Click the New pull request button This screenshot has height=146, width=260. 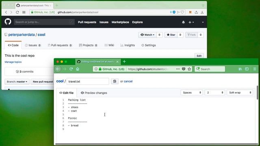[x=42, y=82]
